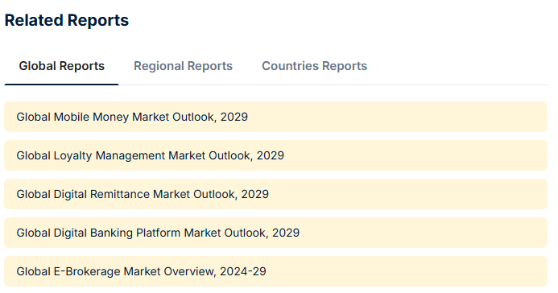Show reports listed by region
558x293 pixels.
tap(183, 66)
